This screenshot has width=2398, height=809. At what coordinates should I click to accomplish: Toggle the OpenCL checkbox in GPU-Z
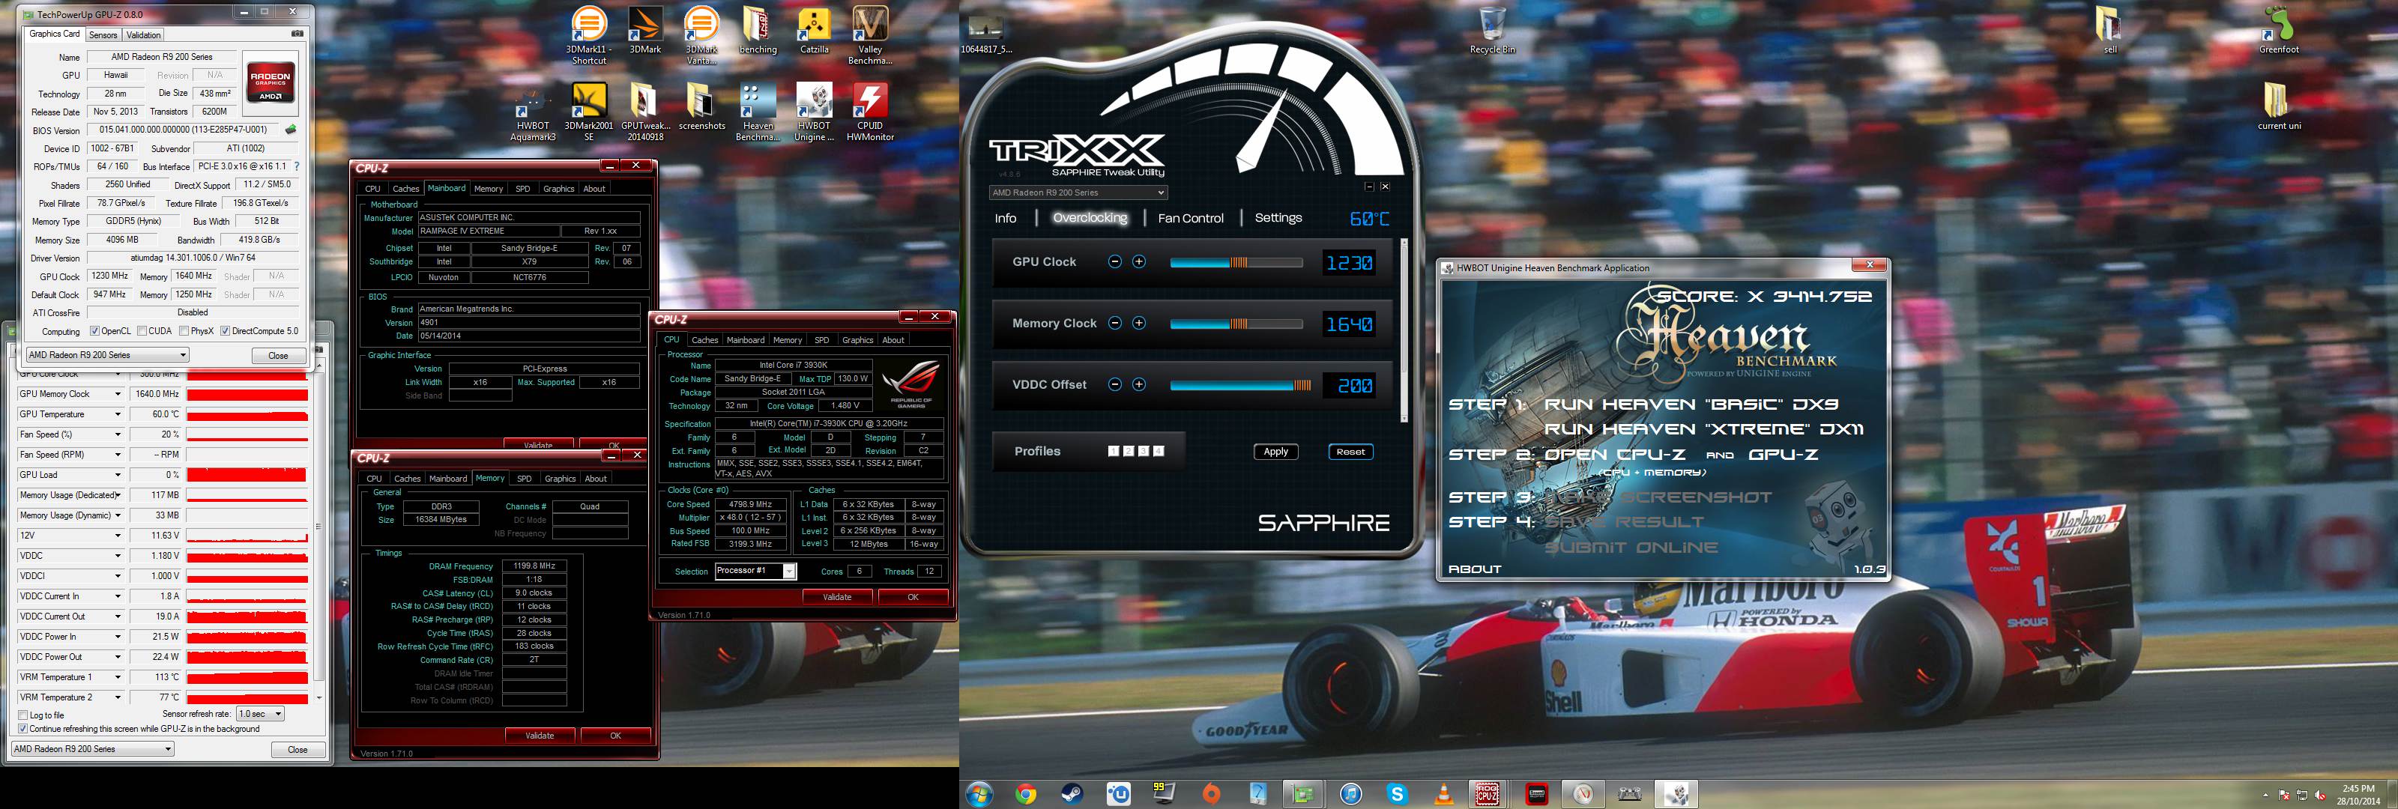[x=95, y=331]
